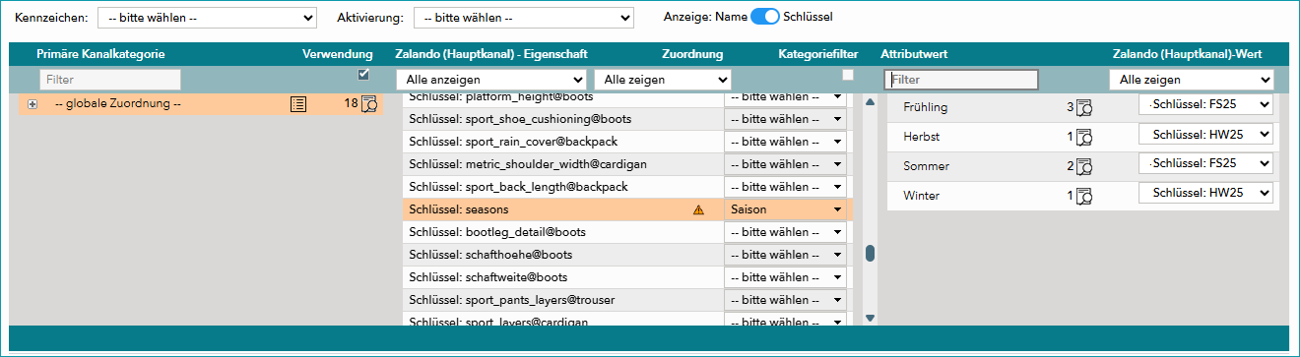The image size is (1300, 357).
Task: Click the usage magnifier icon next to 18
Action: coord(369,103)
